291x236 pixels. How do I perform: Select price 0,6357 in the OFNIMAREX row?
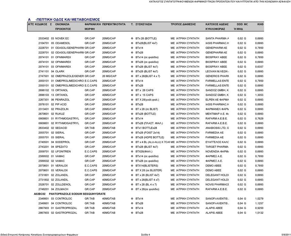click(x=259, y=67)
